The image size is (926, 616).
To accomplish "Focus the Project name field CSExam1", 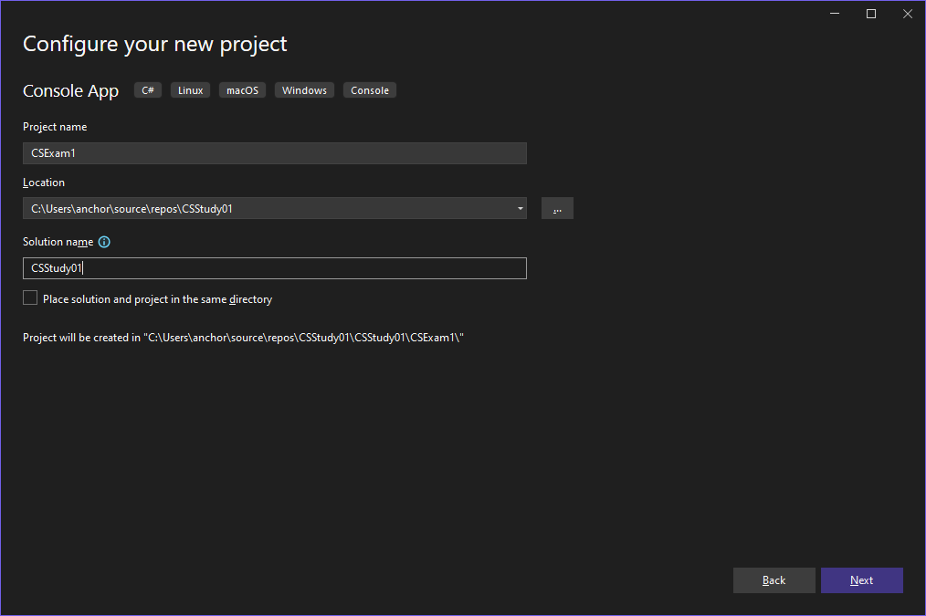I will (275, 152).
